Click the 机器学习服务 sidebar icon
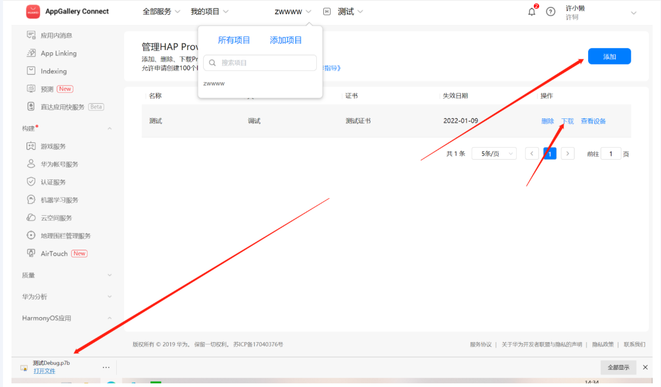The width and height of the screenshot is (661, 387). click(x=31, y=200)
